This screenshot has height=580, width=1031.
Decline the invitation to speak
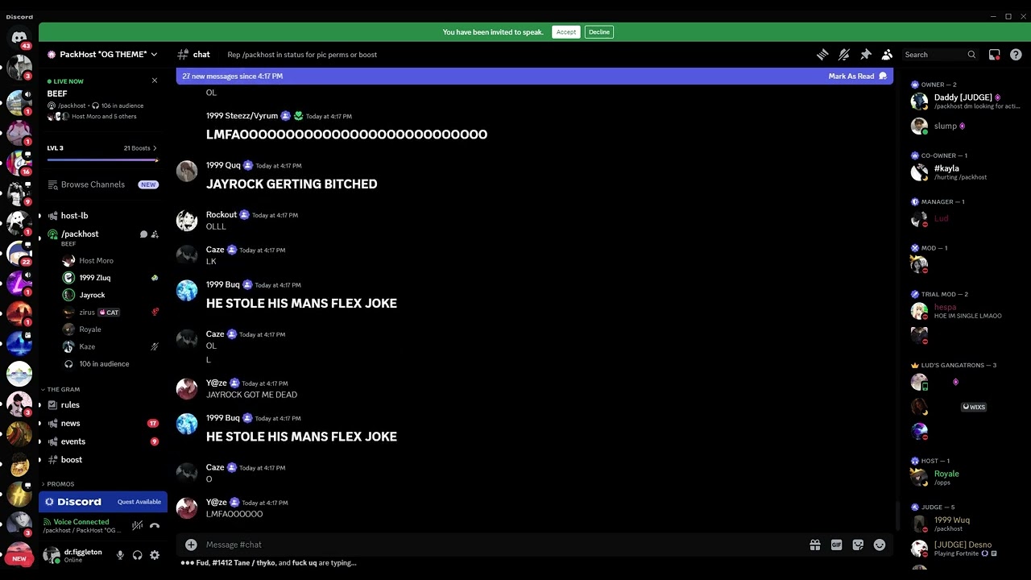pyautogui.click(x=599, y=32)
